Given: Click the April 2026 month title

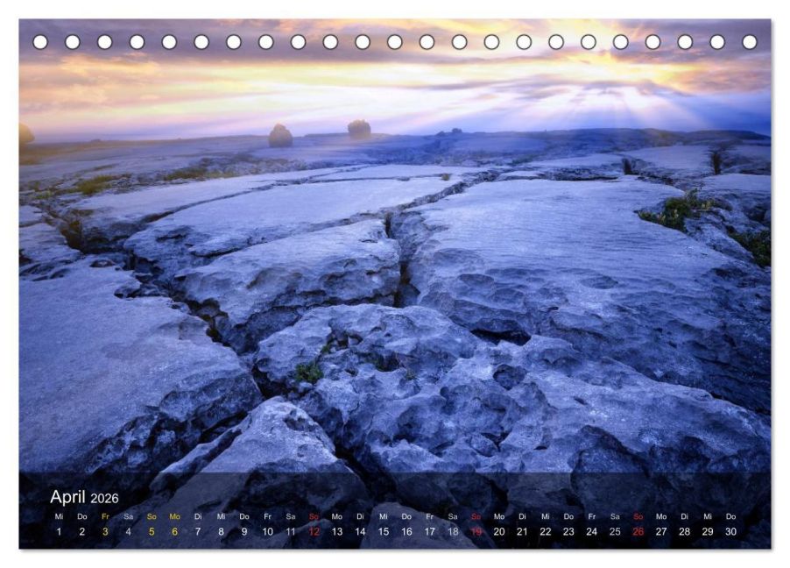Looking at the screenshot, I should [x=84, y=497].
